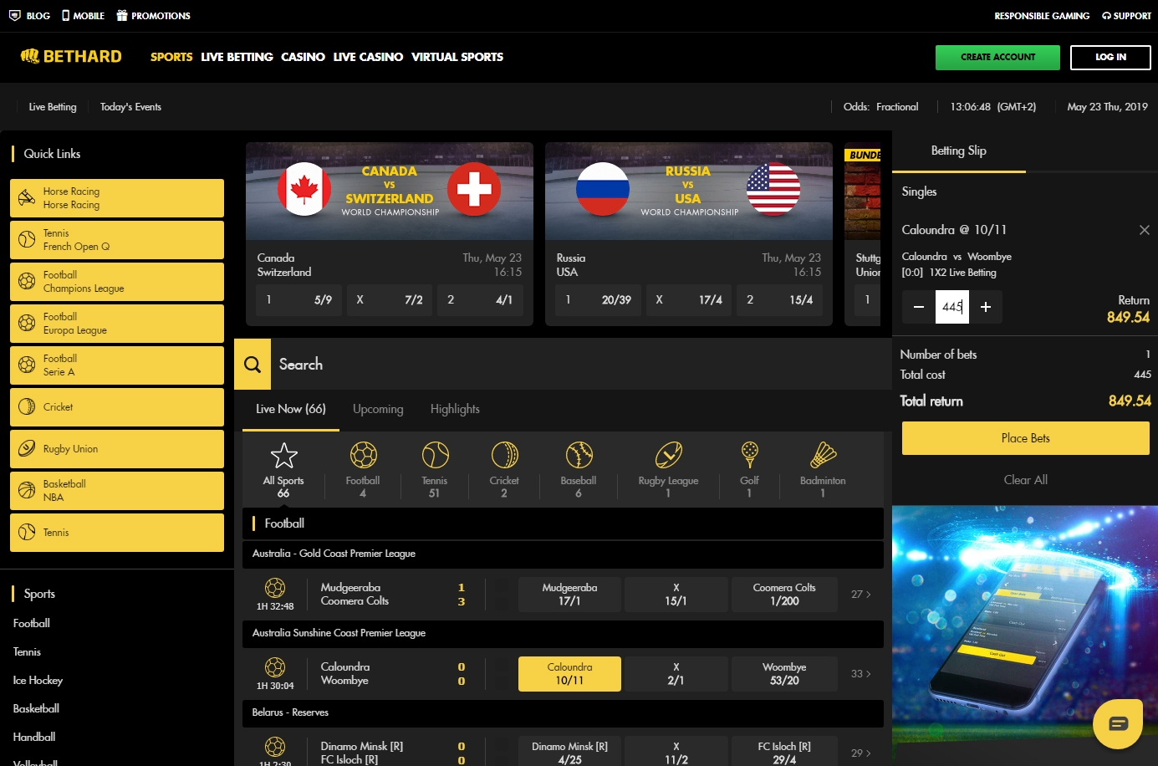The width and height of the screenshot is (1158, 766).
Task: Click the All Sports star icon
Action: click(x=283, y=456)
